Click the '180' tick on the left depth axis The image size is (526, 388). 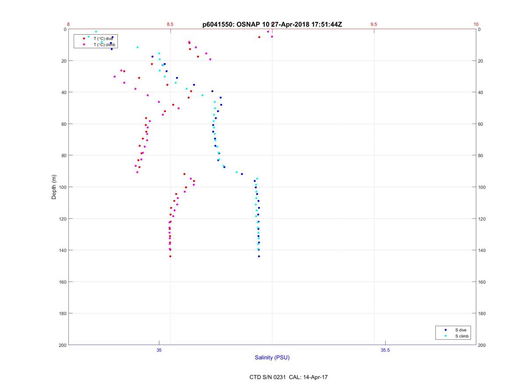[x=62, y=313]
